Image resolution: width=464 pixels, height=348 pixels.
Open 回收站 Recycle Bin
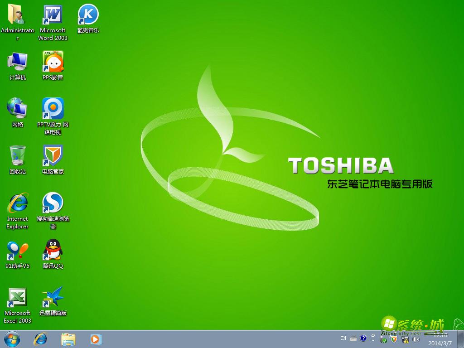pos(17,154)
